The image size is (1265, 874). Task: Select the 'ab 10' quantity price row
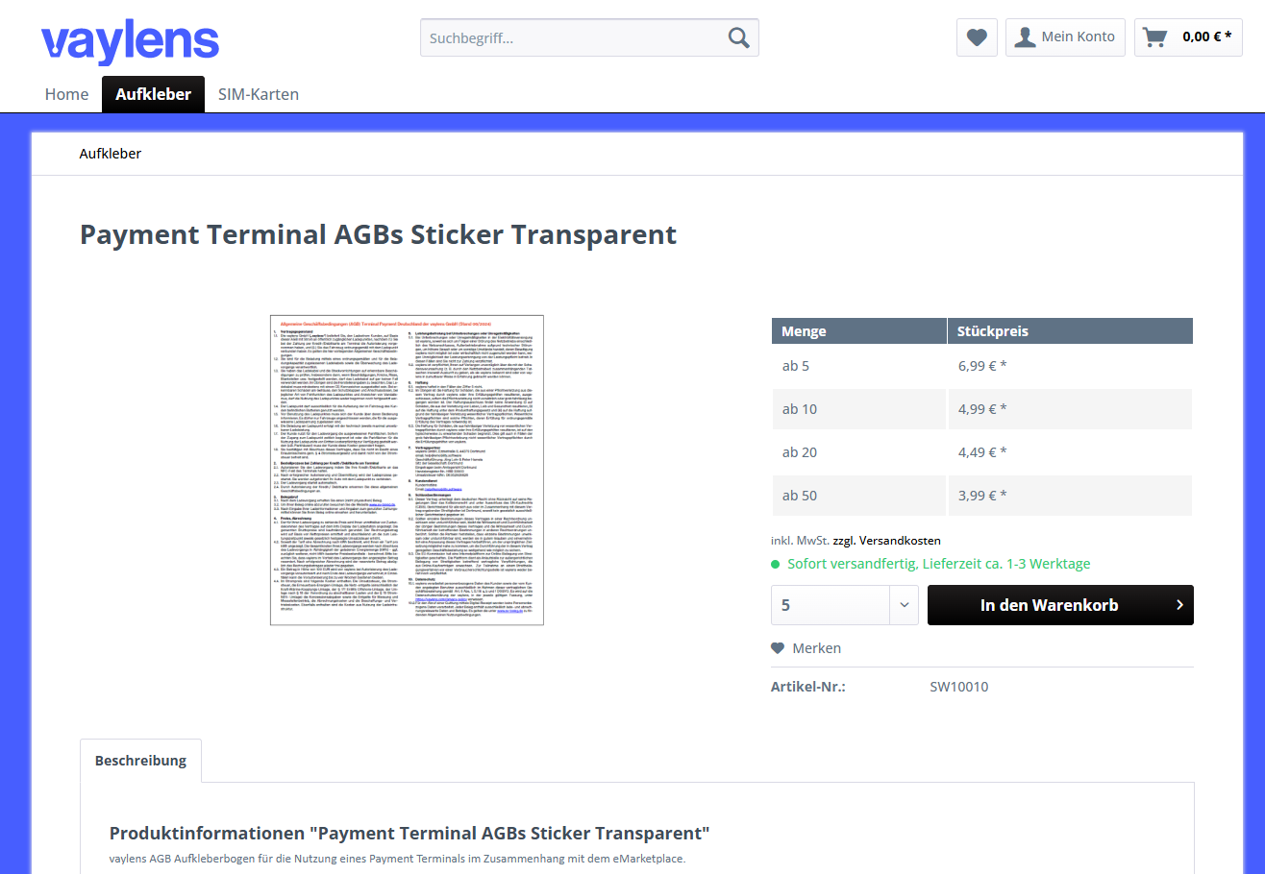(858, 408)
